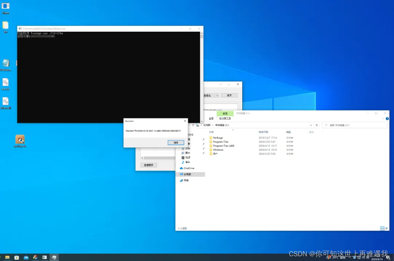Screen dimensions: 394x261
Task: Select the Program Files (x86) folder
Action: tap(222, 146)
